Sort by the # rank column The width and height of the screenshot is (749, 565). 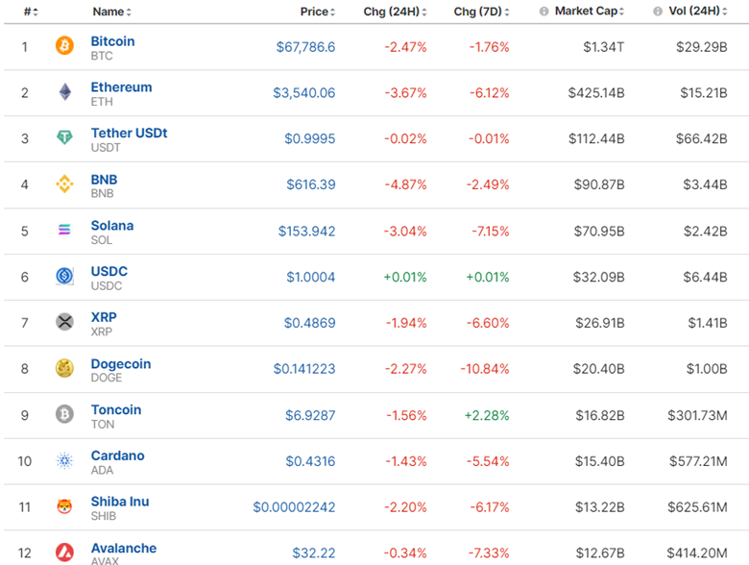[x=31, y=12]
